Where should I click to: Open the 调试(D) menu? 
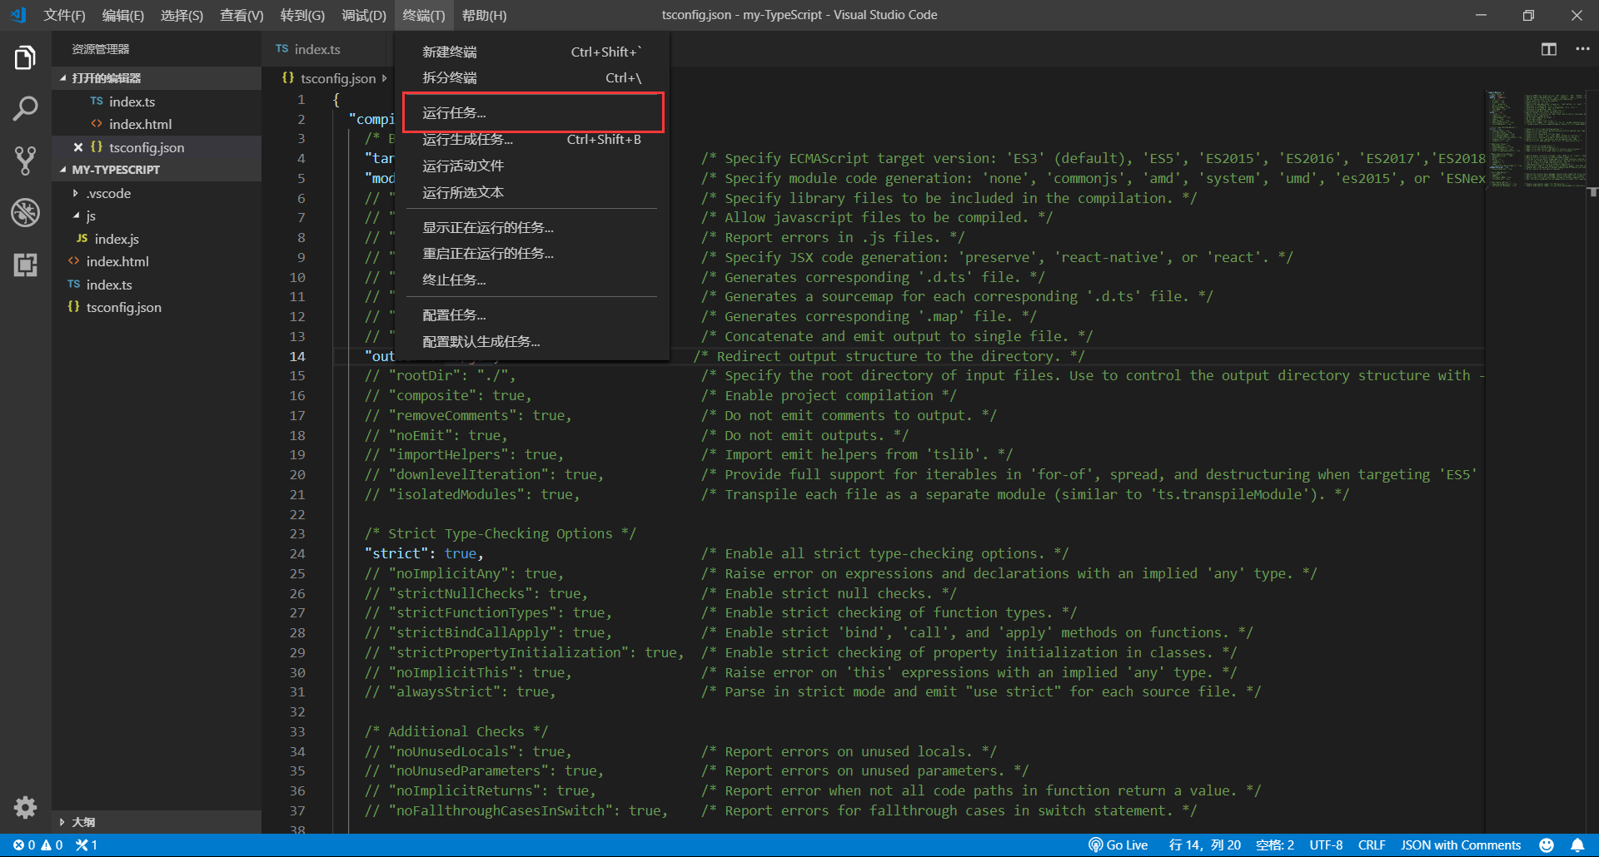pos(364,15)
